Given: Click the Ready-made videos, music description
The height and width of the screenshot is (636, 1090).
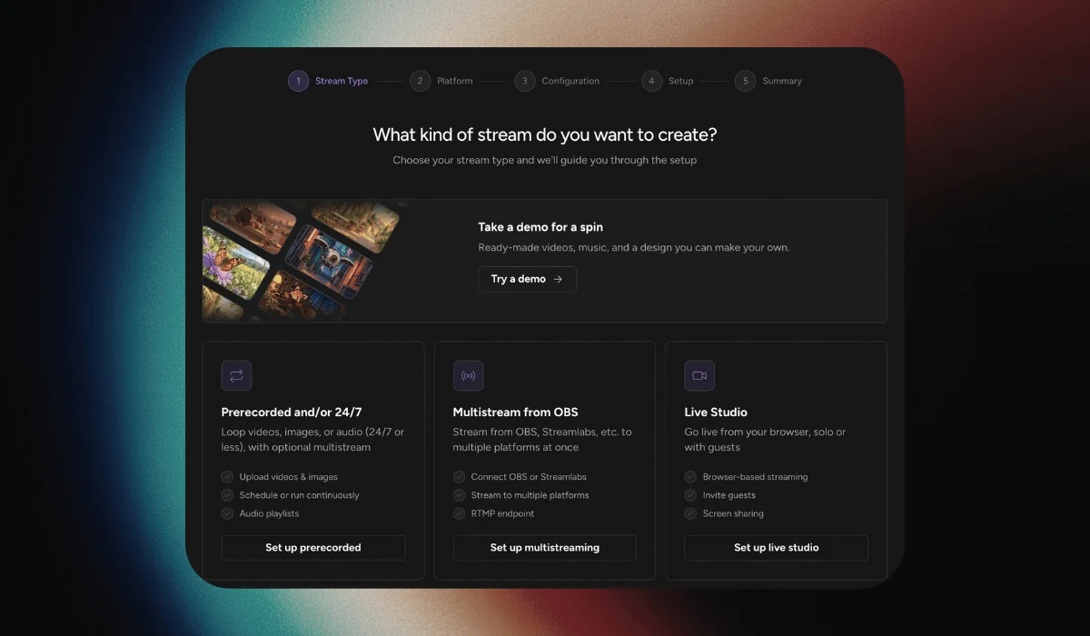Looking at the screenshot, I should (634, 247).
